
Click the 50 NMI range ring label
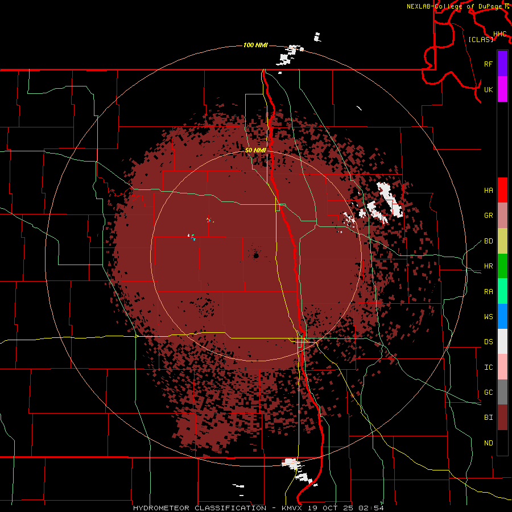255,150
